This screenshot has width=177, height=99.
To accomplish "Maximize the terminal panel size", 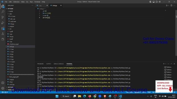I will pos(171,64).
